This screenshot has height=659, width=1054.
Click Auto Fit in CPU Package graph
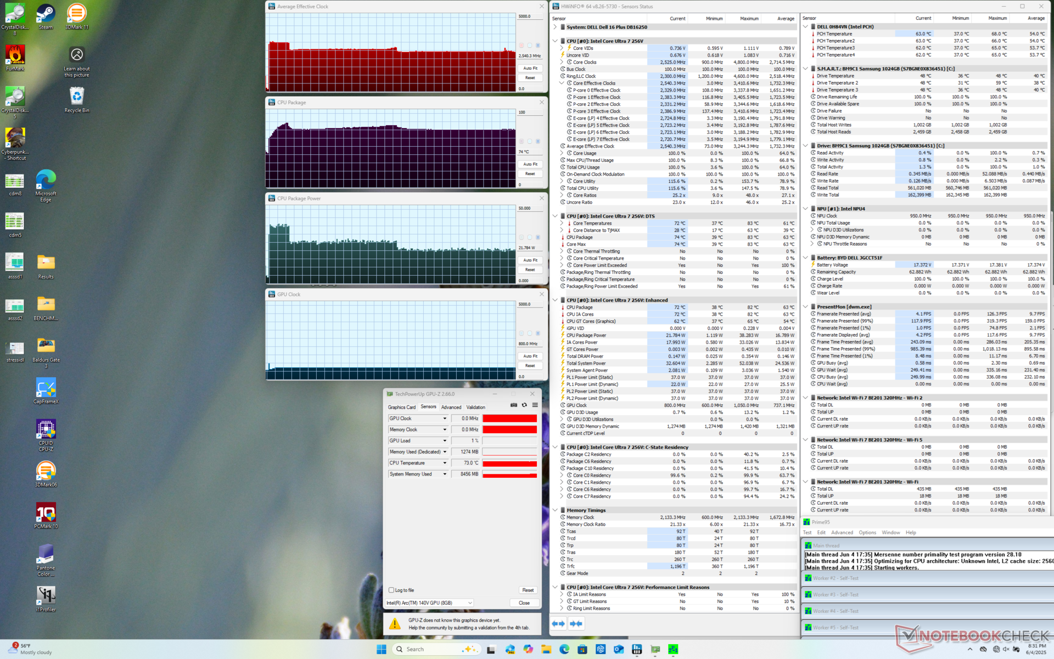(x=530, y=164)
